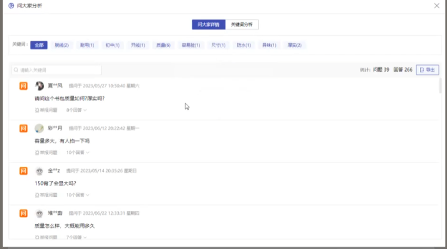Screen dimensions: 447x249
Task: Report the first question via 举报问题
Action: 46,110
